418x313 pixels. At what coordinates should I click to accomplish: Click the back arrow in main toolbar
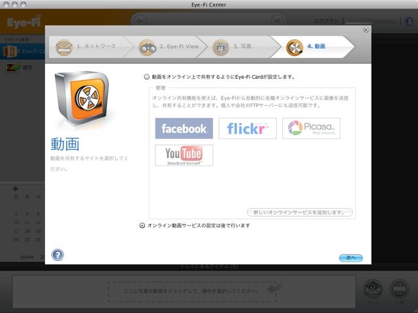click(x=140, y=21)
